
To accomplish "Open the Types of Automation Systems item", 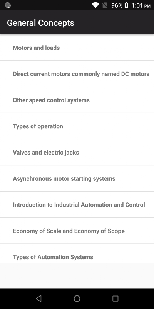I will pyautogui.click(x=77, y=253).
